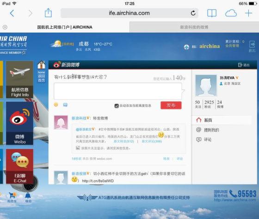Tap the Safari forward arrow
259x219 pixels.
click(30, 13)
